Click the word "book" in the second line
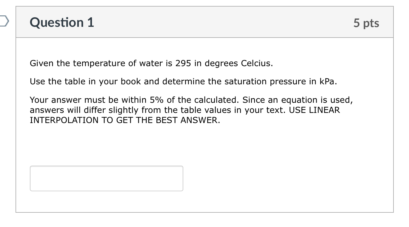Screen dimensions: 409x227 point(131,82)
